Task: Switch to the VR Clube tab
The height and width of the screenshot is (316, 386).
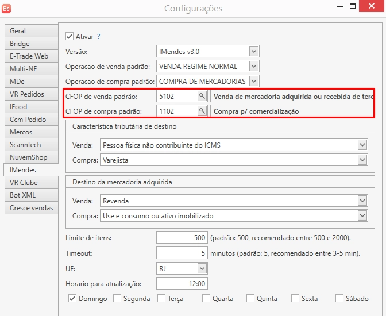Action: (31, 183)
